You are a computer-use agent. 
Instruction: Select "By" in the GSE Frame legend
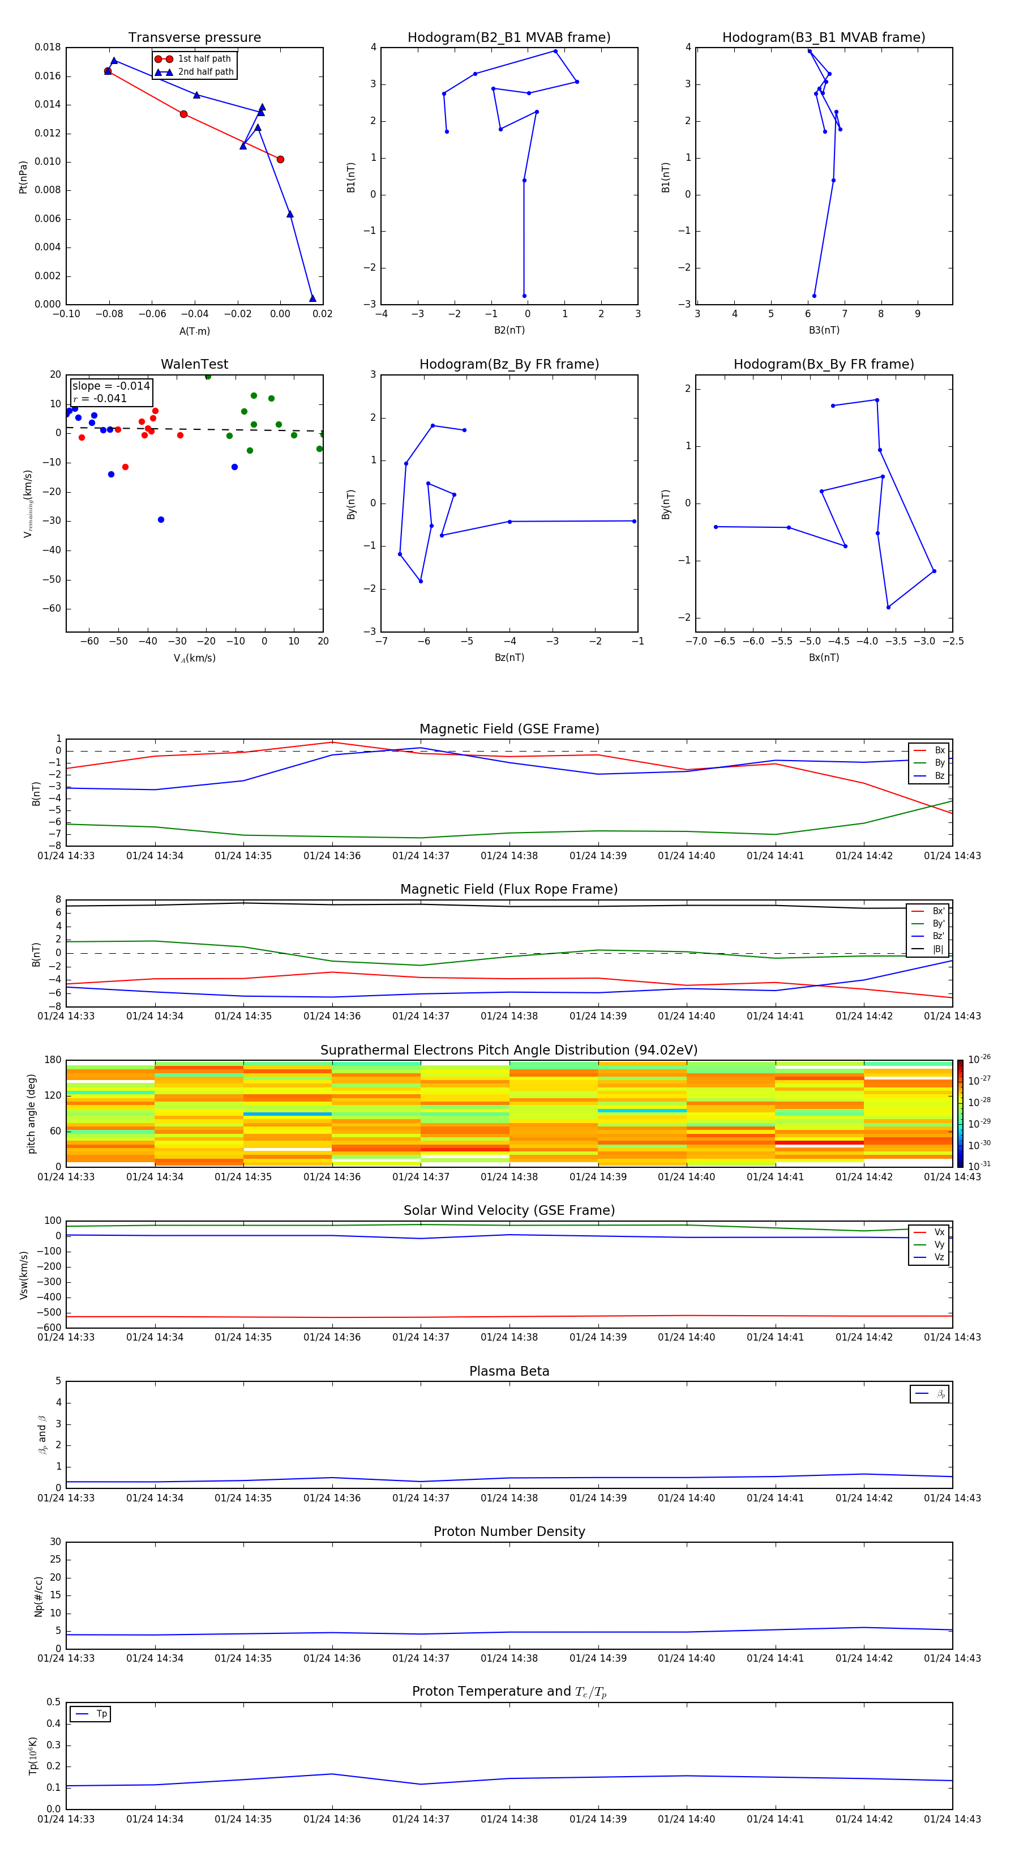coord(929,762)
